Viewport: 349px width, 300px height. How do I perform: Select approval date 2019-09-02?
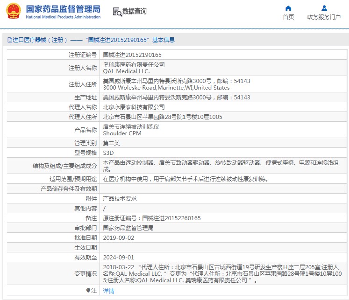coord(118,238)
